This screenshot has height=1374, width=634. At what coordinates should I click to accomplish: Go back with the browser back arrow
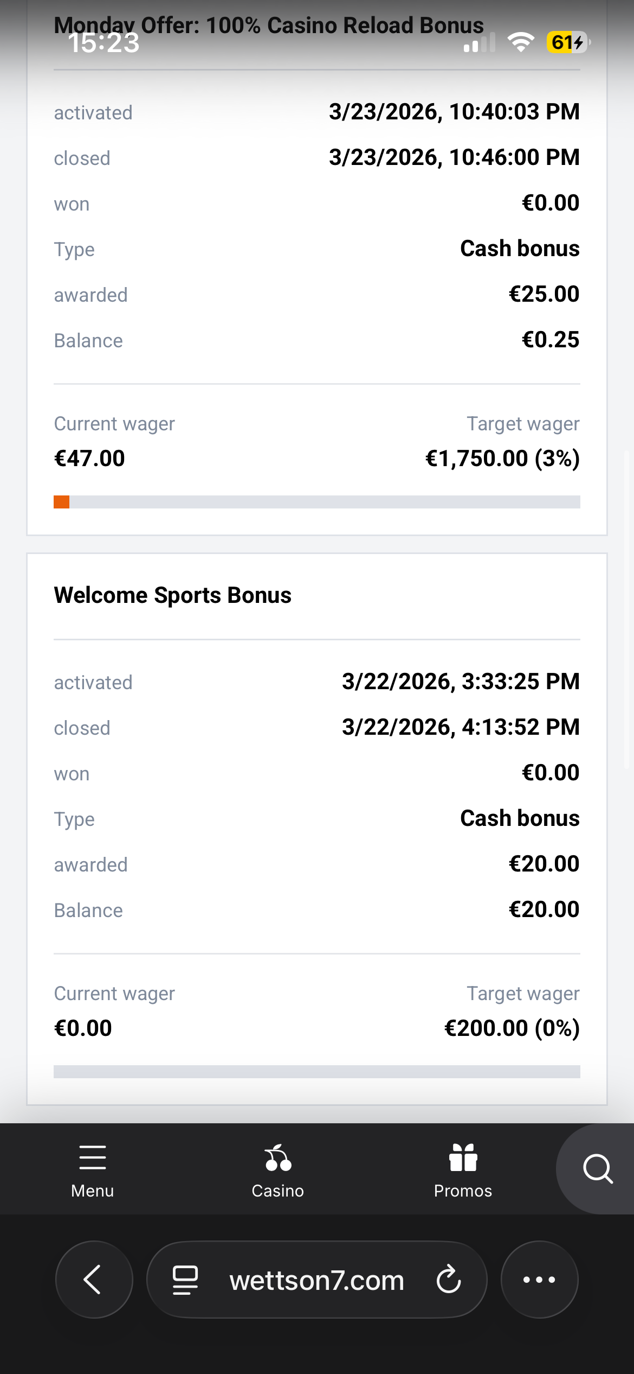(94, 1280)
